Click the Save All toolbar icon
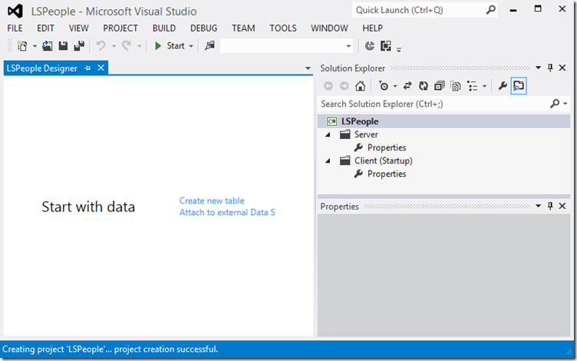Screen dimensions: 577x361 point(79,46)
